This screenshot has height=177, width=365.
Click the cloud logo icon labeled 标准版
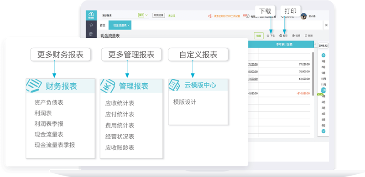(91, 15)
